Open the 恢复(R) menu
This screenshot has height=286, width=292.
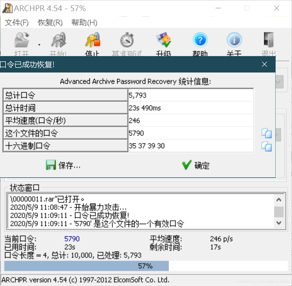click(x=50, y=23)
